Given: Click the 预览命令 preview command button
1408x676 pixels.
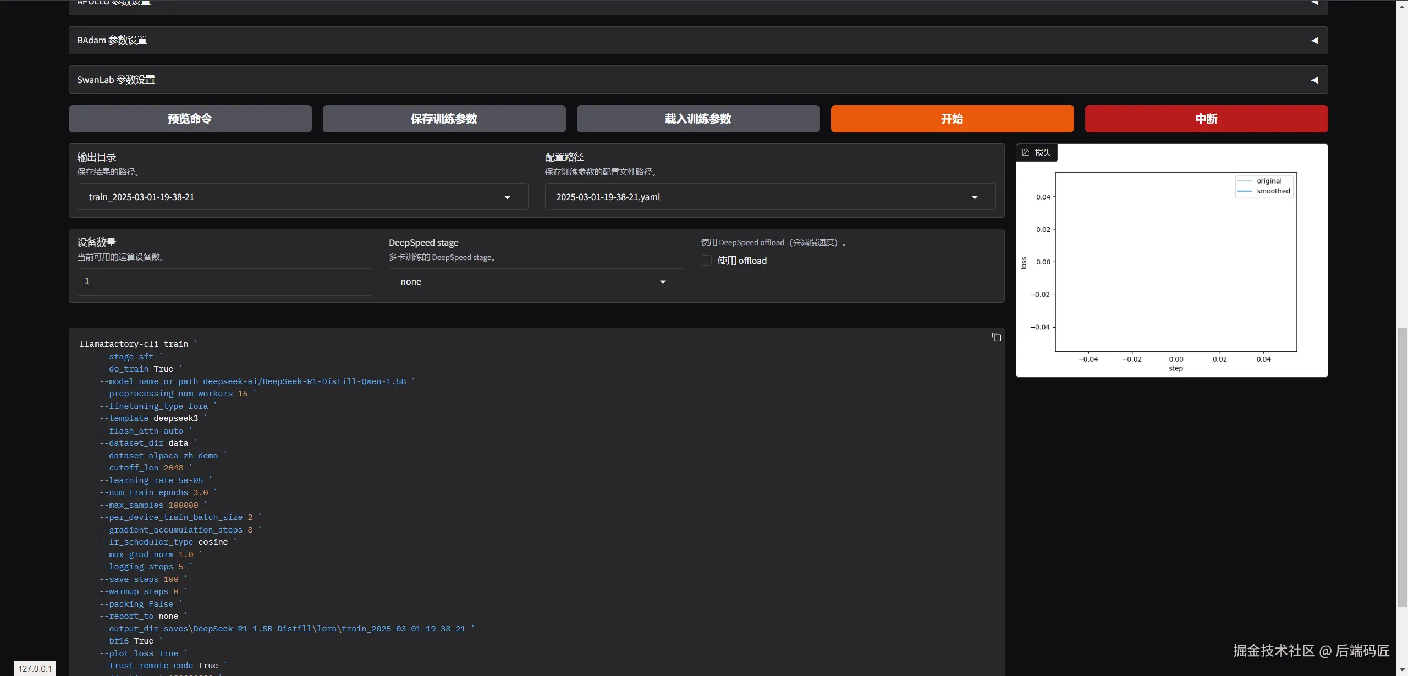Looking at the screenshot, I should [190, 119].
